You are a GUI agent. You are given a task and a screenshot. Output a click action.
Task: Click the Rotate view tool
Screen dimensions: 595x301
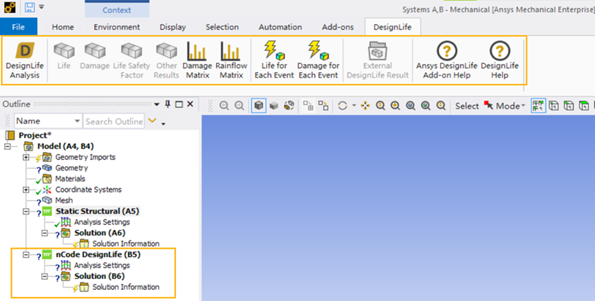(x=343, y=106)
